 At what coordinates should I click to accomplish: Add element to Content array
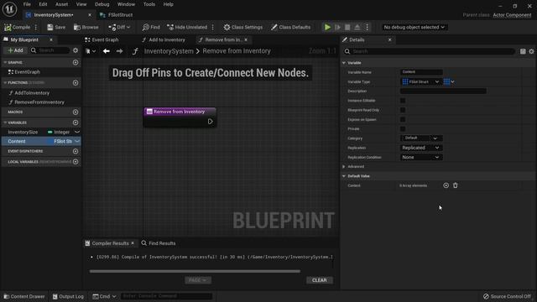click(446, 185)
